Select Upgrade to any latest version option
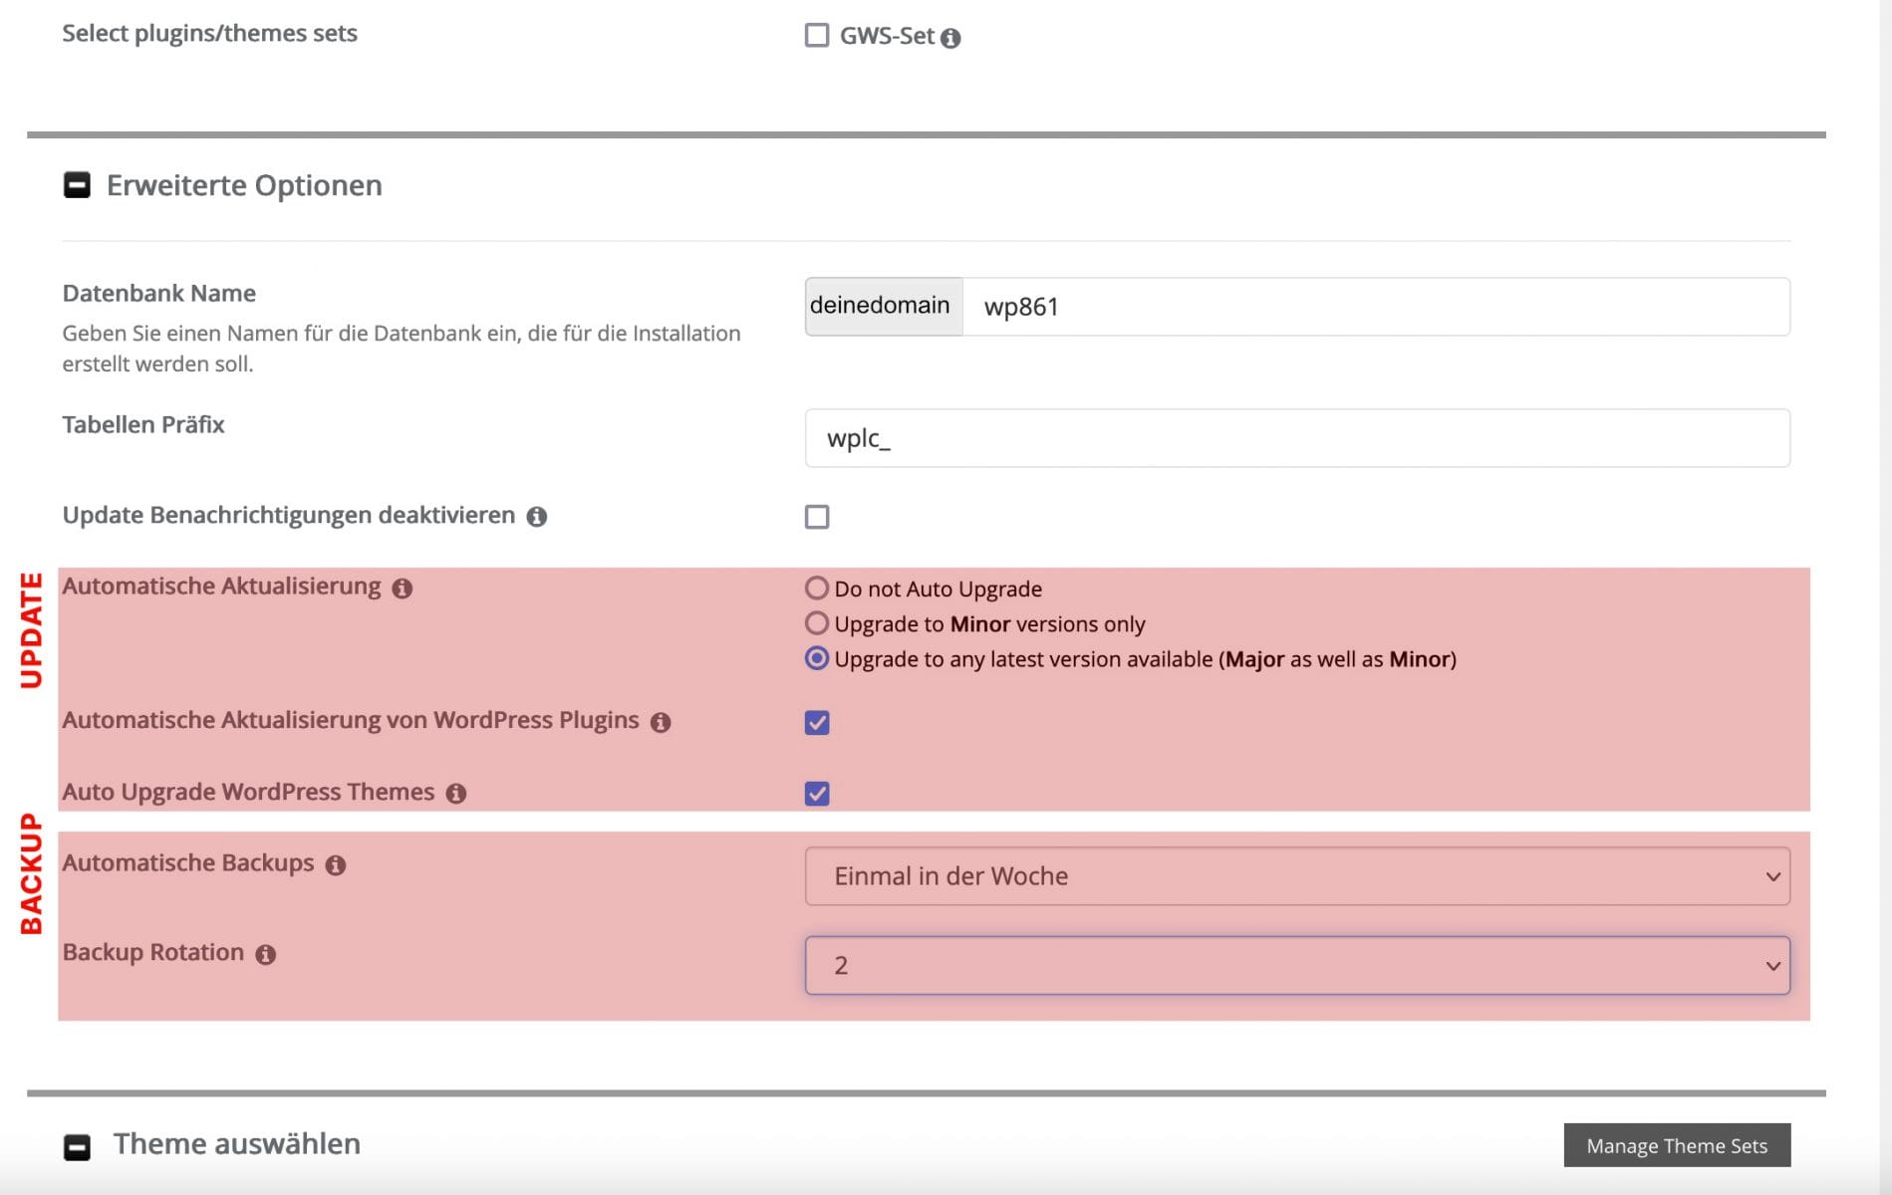Screen dimensions: 1892x1195 tap(816, 658)
